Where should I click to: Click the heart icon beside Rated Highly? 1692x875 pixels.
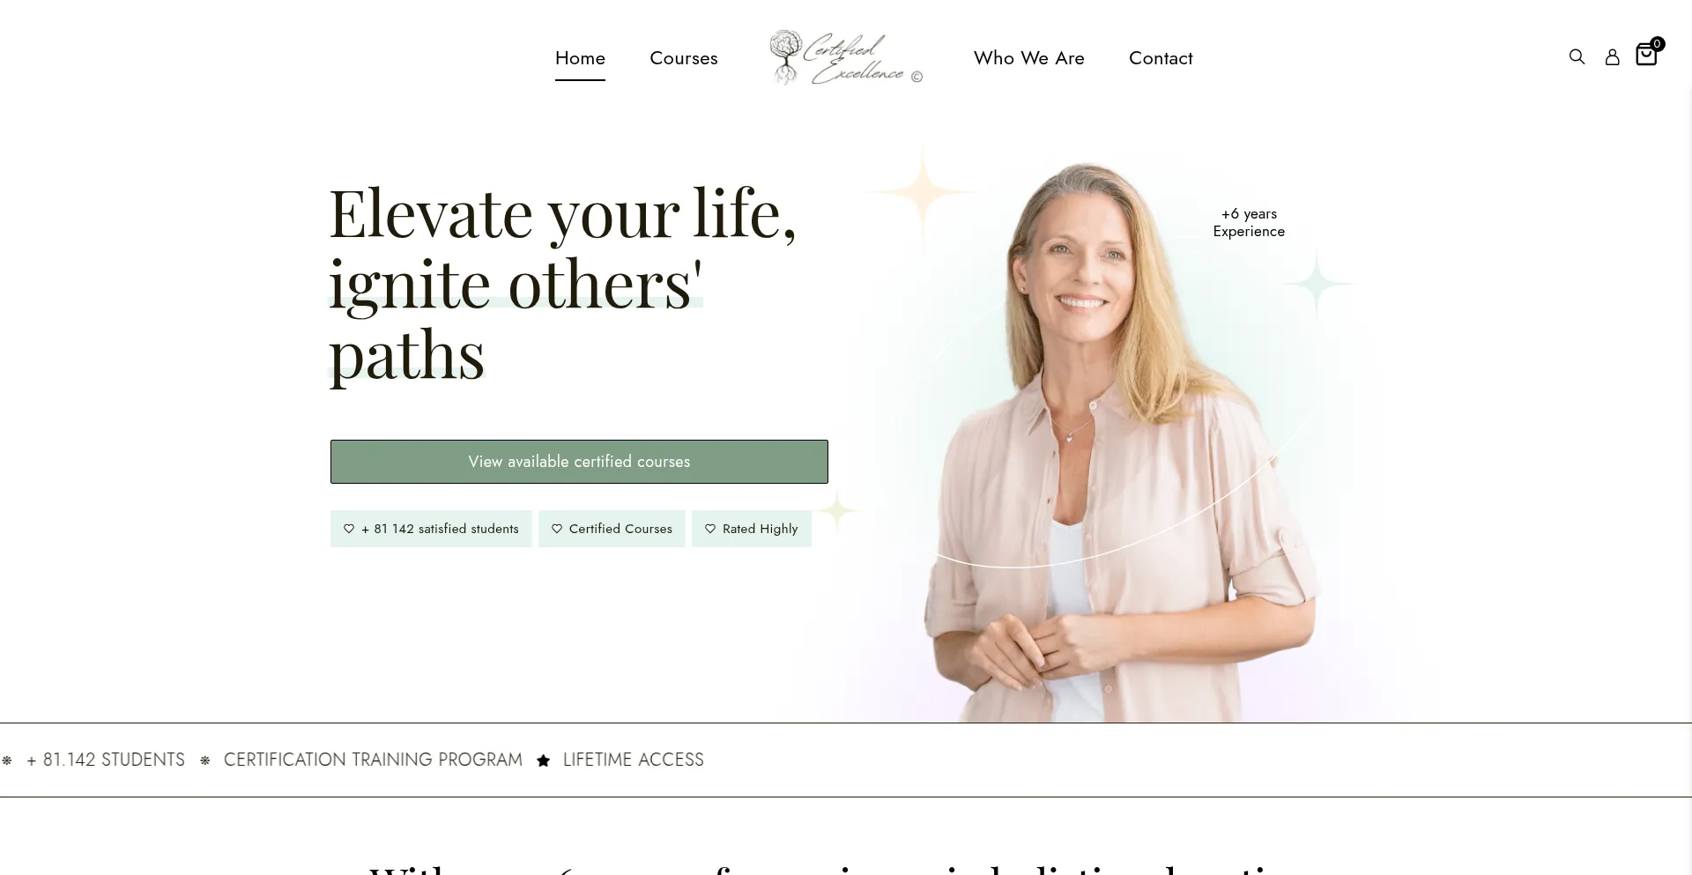[710, 529]
